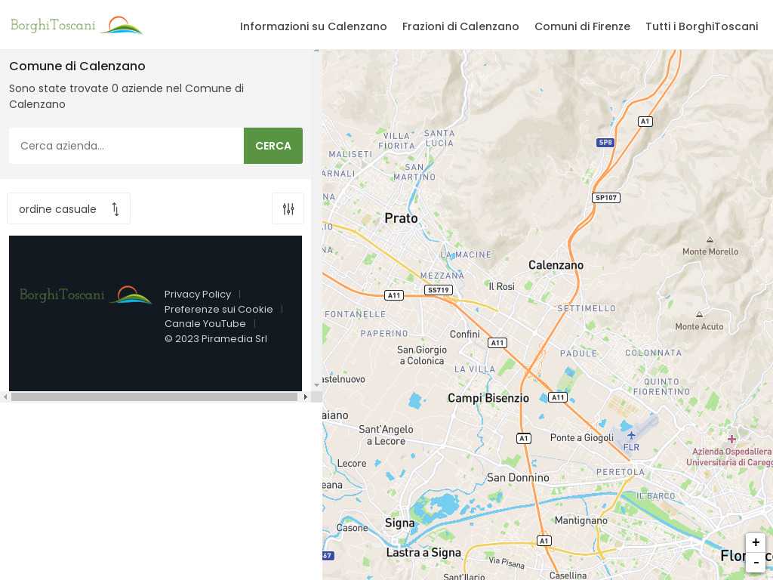Focus the Cerca azienda search field
This screenshot has height=580, width=773.
(x=126, y=146)
